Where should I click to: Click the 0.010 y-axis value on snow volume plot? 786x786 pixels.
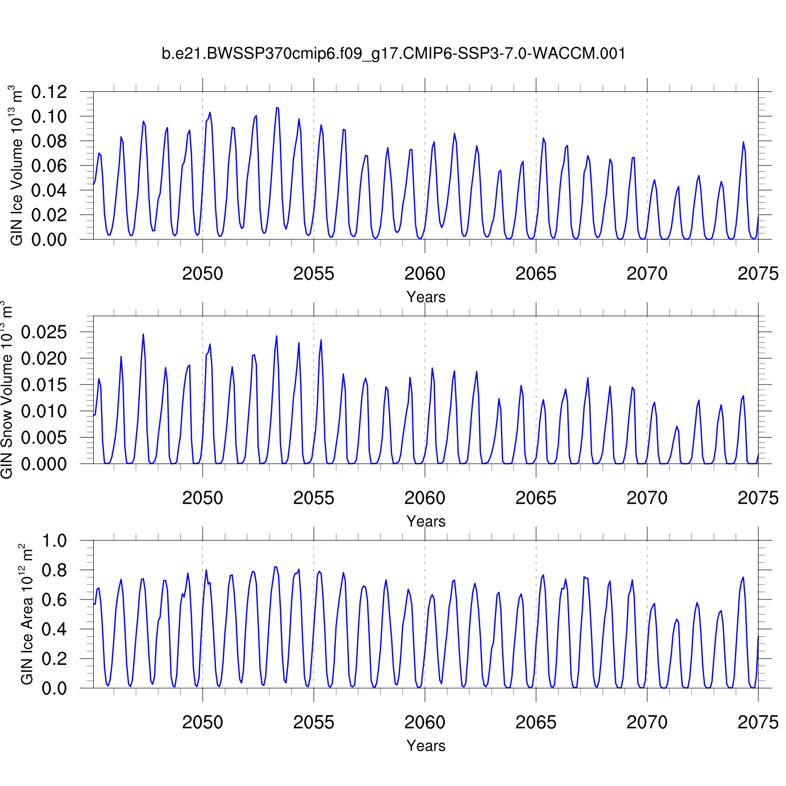tap(44, 411)
